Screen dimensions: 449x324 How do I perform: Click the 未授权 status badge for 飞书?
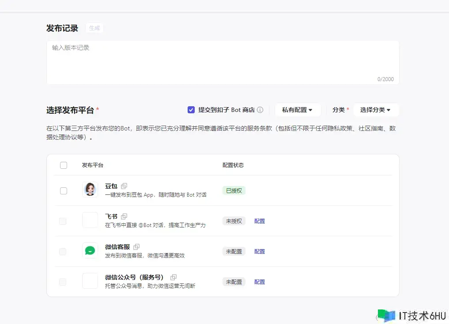(x=234, y=221)
